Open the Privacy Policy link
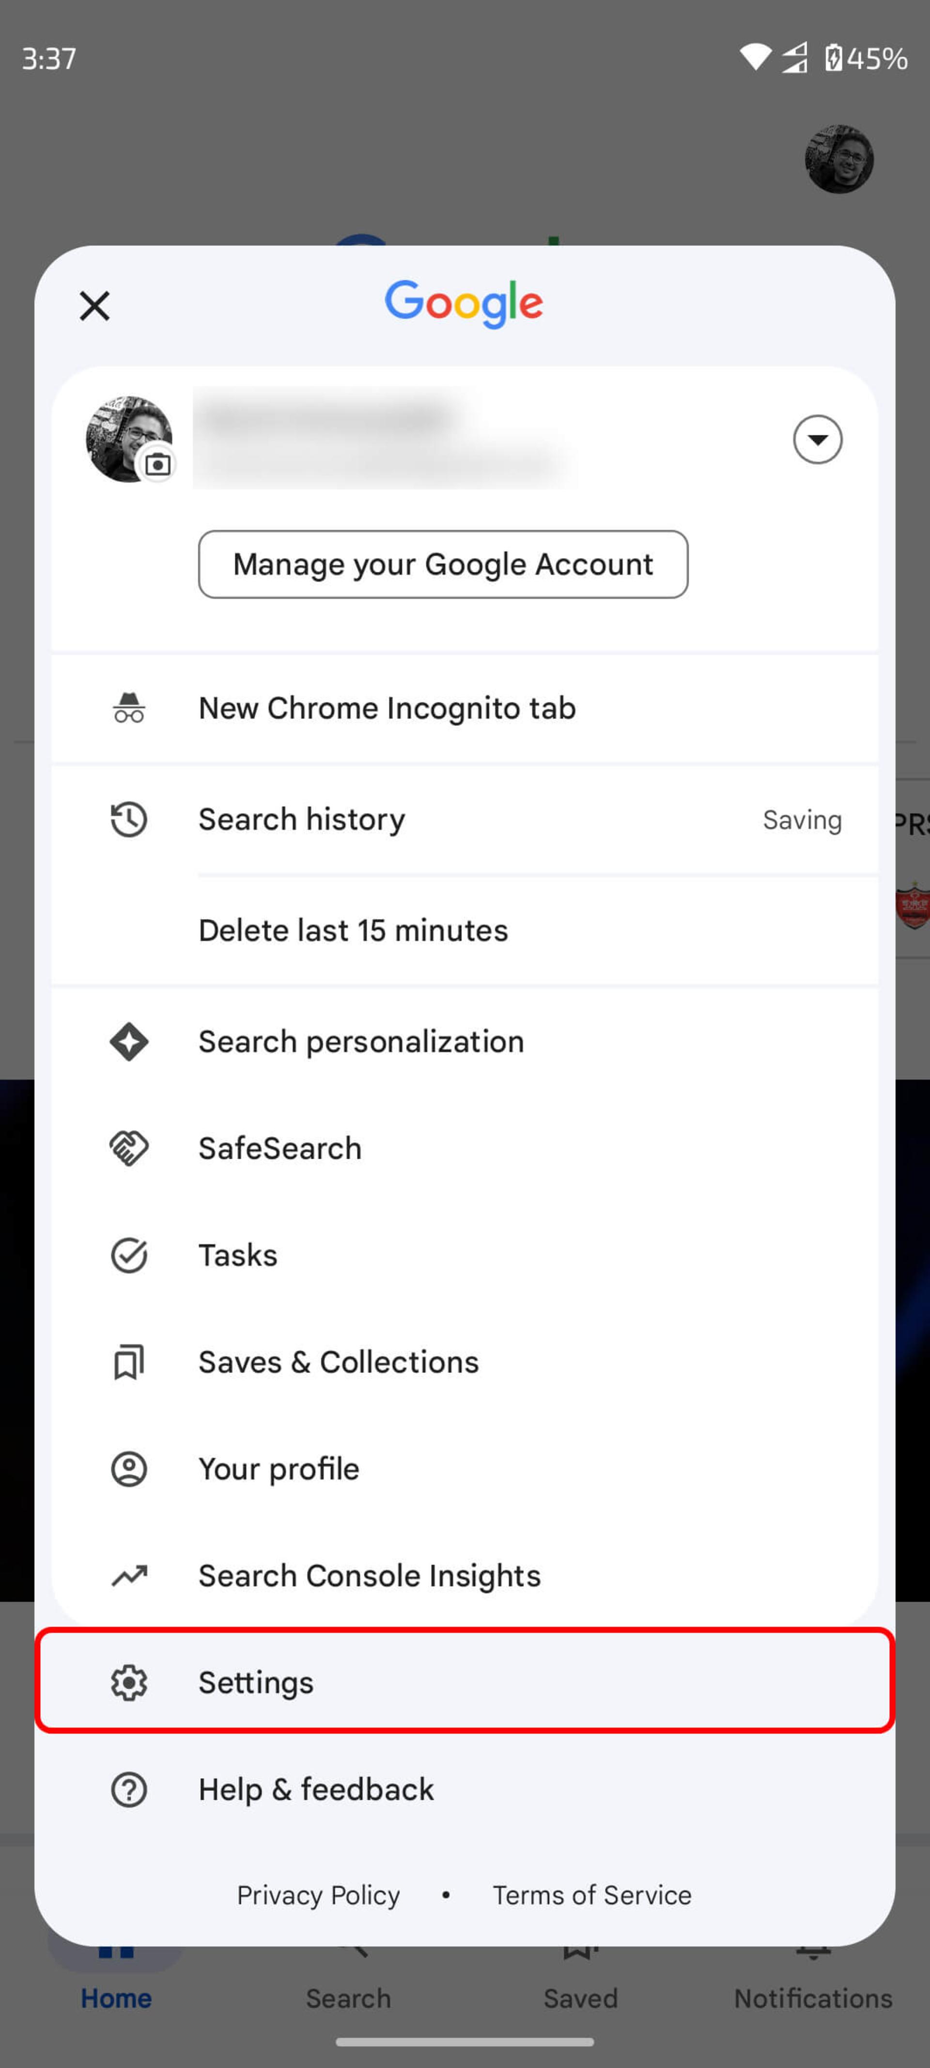Viewport: 930px width, 2068px height. point(318,1894)
